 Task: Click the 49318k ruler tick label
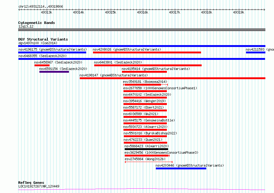(207, 12)
